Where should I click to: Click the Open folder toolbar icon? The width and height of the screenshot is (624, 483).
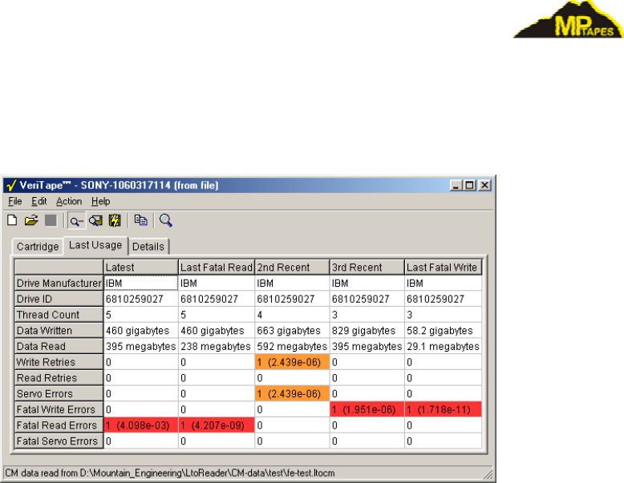click(31, 220)
